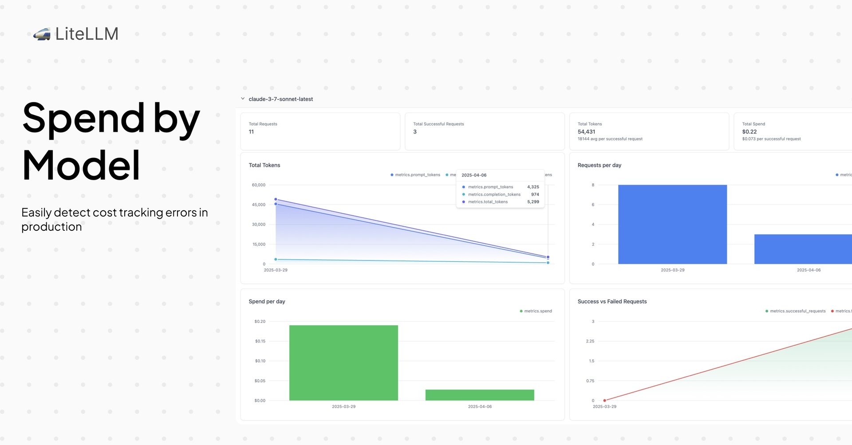Viewport: 852px width, 445px height.
Task: Toggle metrics.prompt_tokens legend in Total Tokens chart
Action: point(415,175)
